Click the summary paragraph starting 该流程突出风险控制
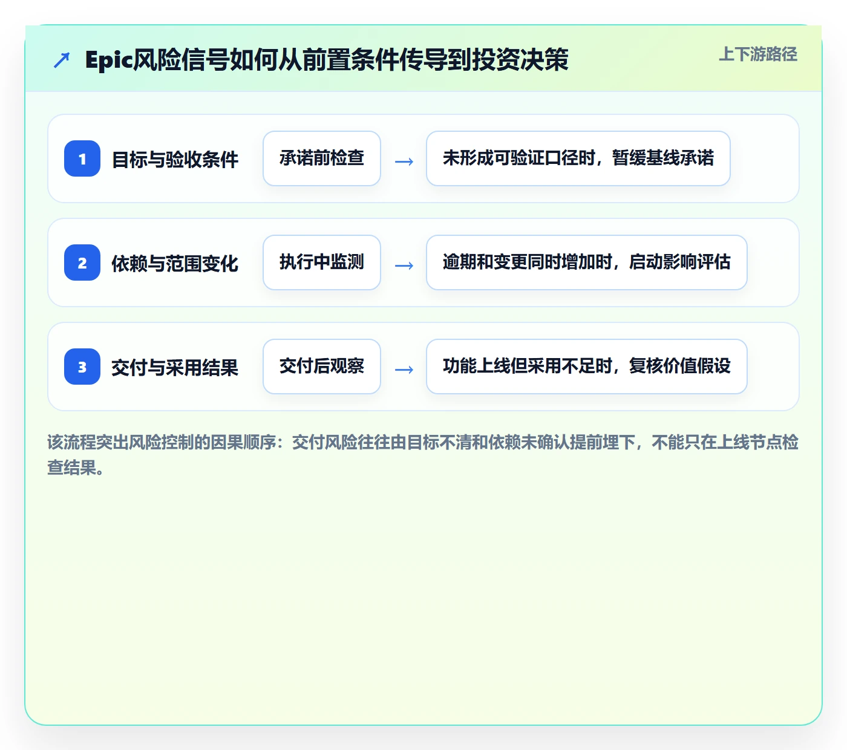This screenshot has height=750, width=847. pyautogui.click(x=423, y=455)
